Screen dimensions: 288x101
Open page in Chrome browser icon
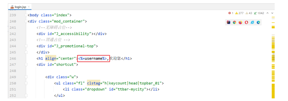234,23
